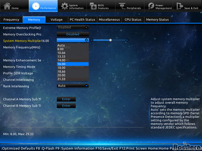Select Channel Interleaving label
The height and width of the screenshot is (151, 202).
click(19, 80)
